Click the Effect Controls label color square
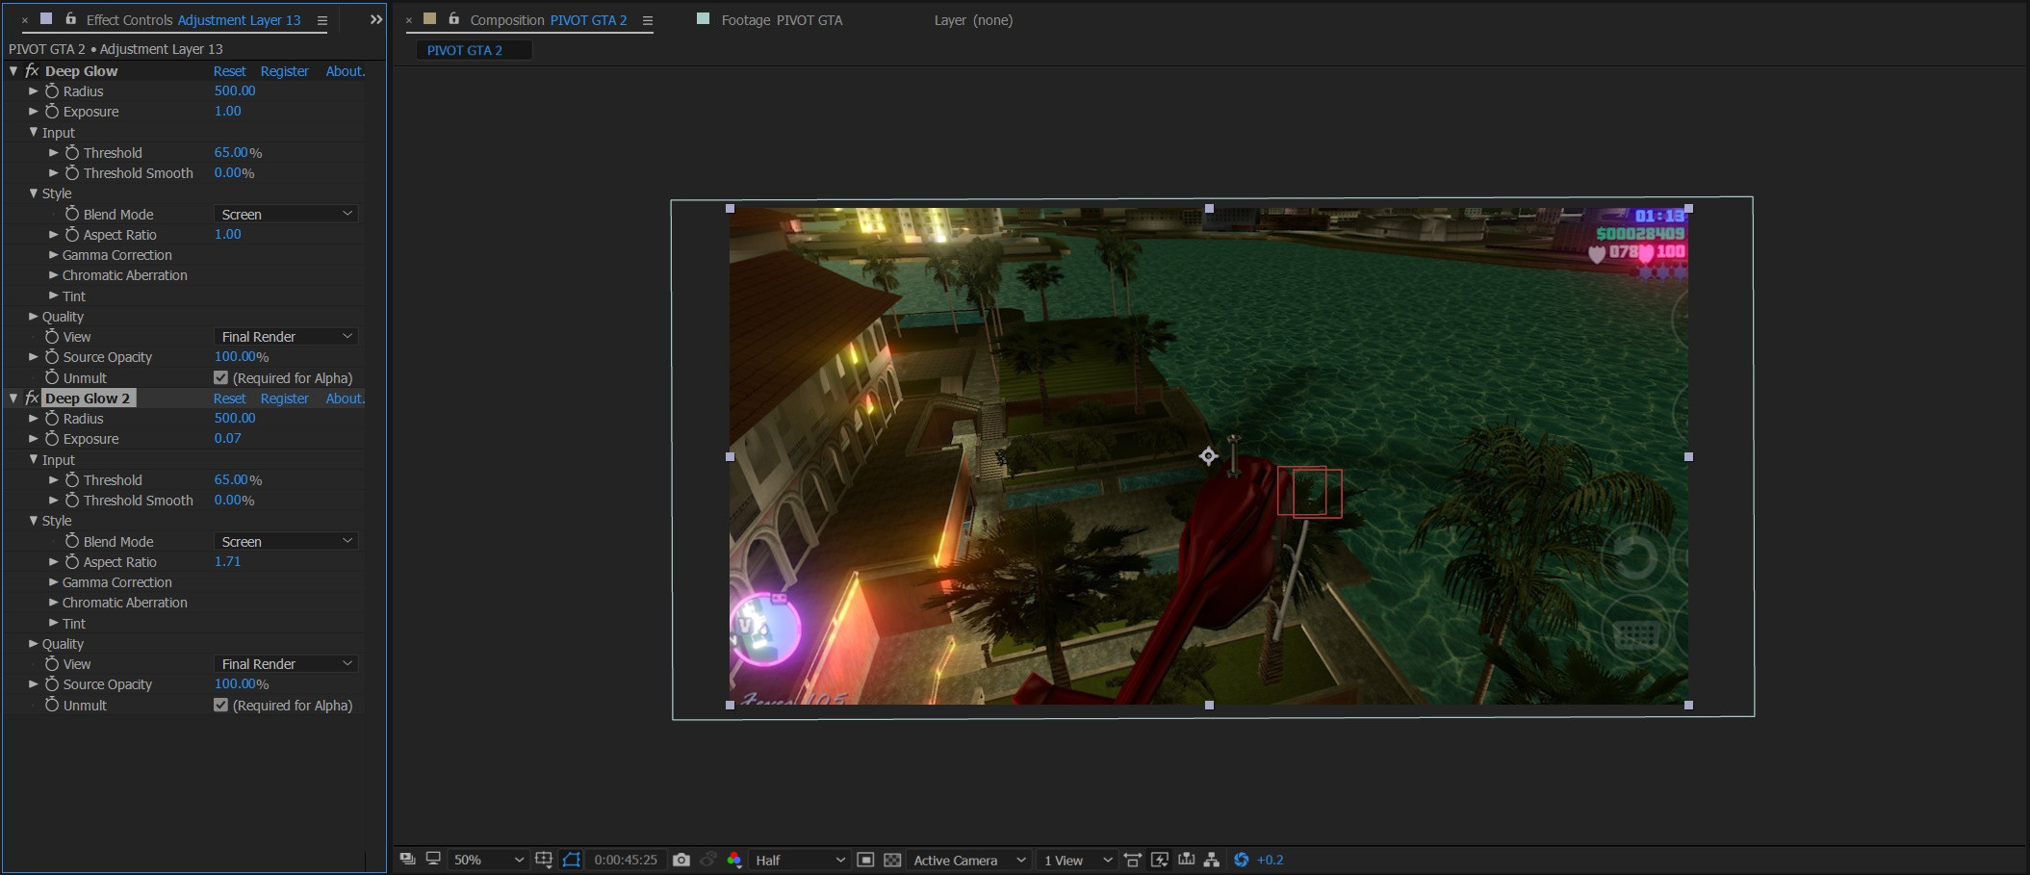 click(x=46, y=19)
